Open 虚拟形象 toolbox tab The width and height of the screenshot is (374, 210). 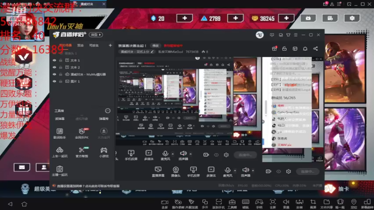[x=81, y=119]
